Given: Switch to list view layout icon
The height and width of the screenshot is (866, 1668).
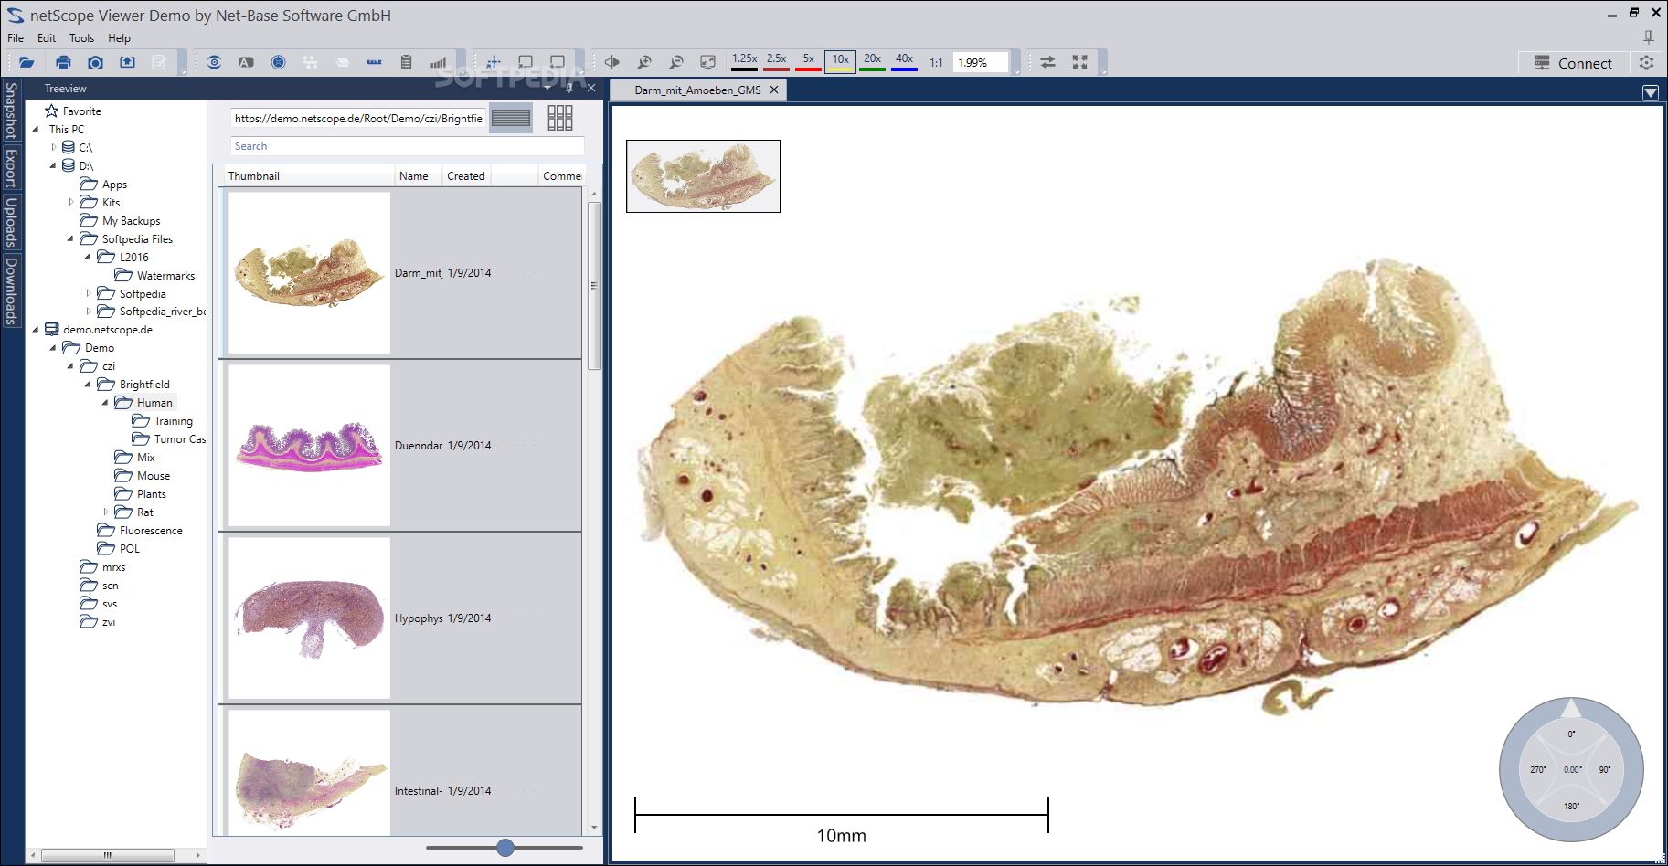Looking at the screenshot, I should 511,118.
